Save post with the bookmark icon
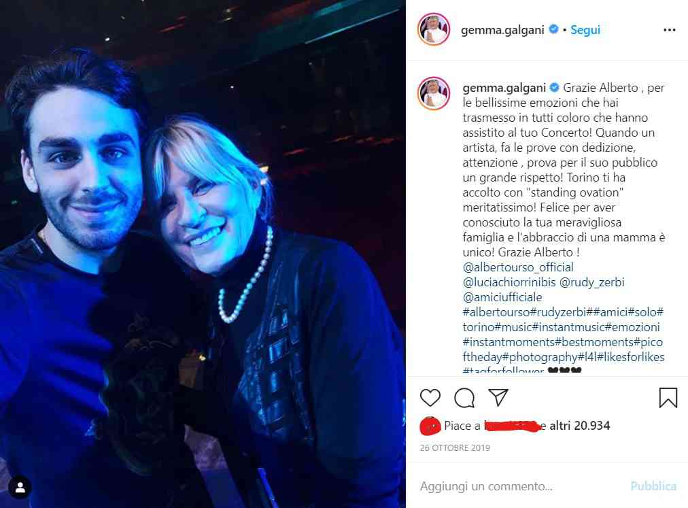This screenshot has width=688, height=508. [x=668, y=397]
